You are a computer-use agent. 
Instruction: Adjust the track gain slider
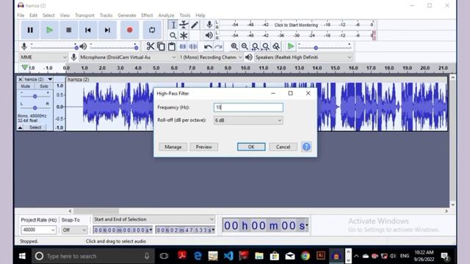coord(35,96)
